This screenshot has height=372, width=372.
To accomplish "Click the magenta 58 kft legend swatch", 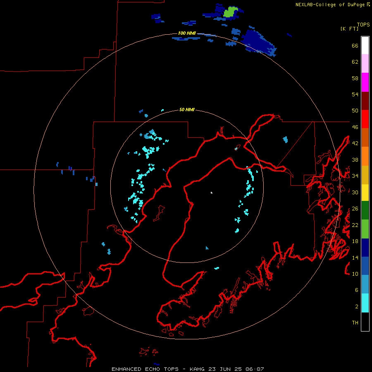I will coord(365,82).
